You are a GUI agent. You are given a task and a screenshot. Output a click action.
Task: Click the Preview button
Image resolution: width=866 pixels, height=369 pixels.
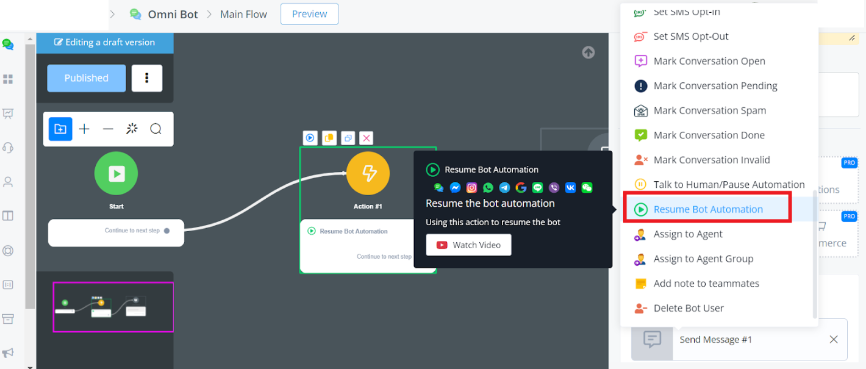tap(309, 14)
